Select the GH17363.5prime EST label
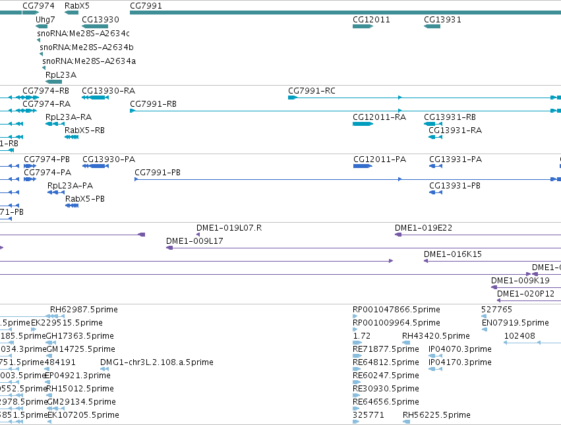This screenshot has width=561, height=425. tap(80, 336)
